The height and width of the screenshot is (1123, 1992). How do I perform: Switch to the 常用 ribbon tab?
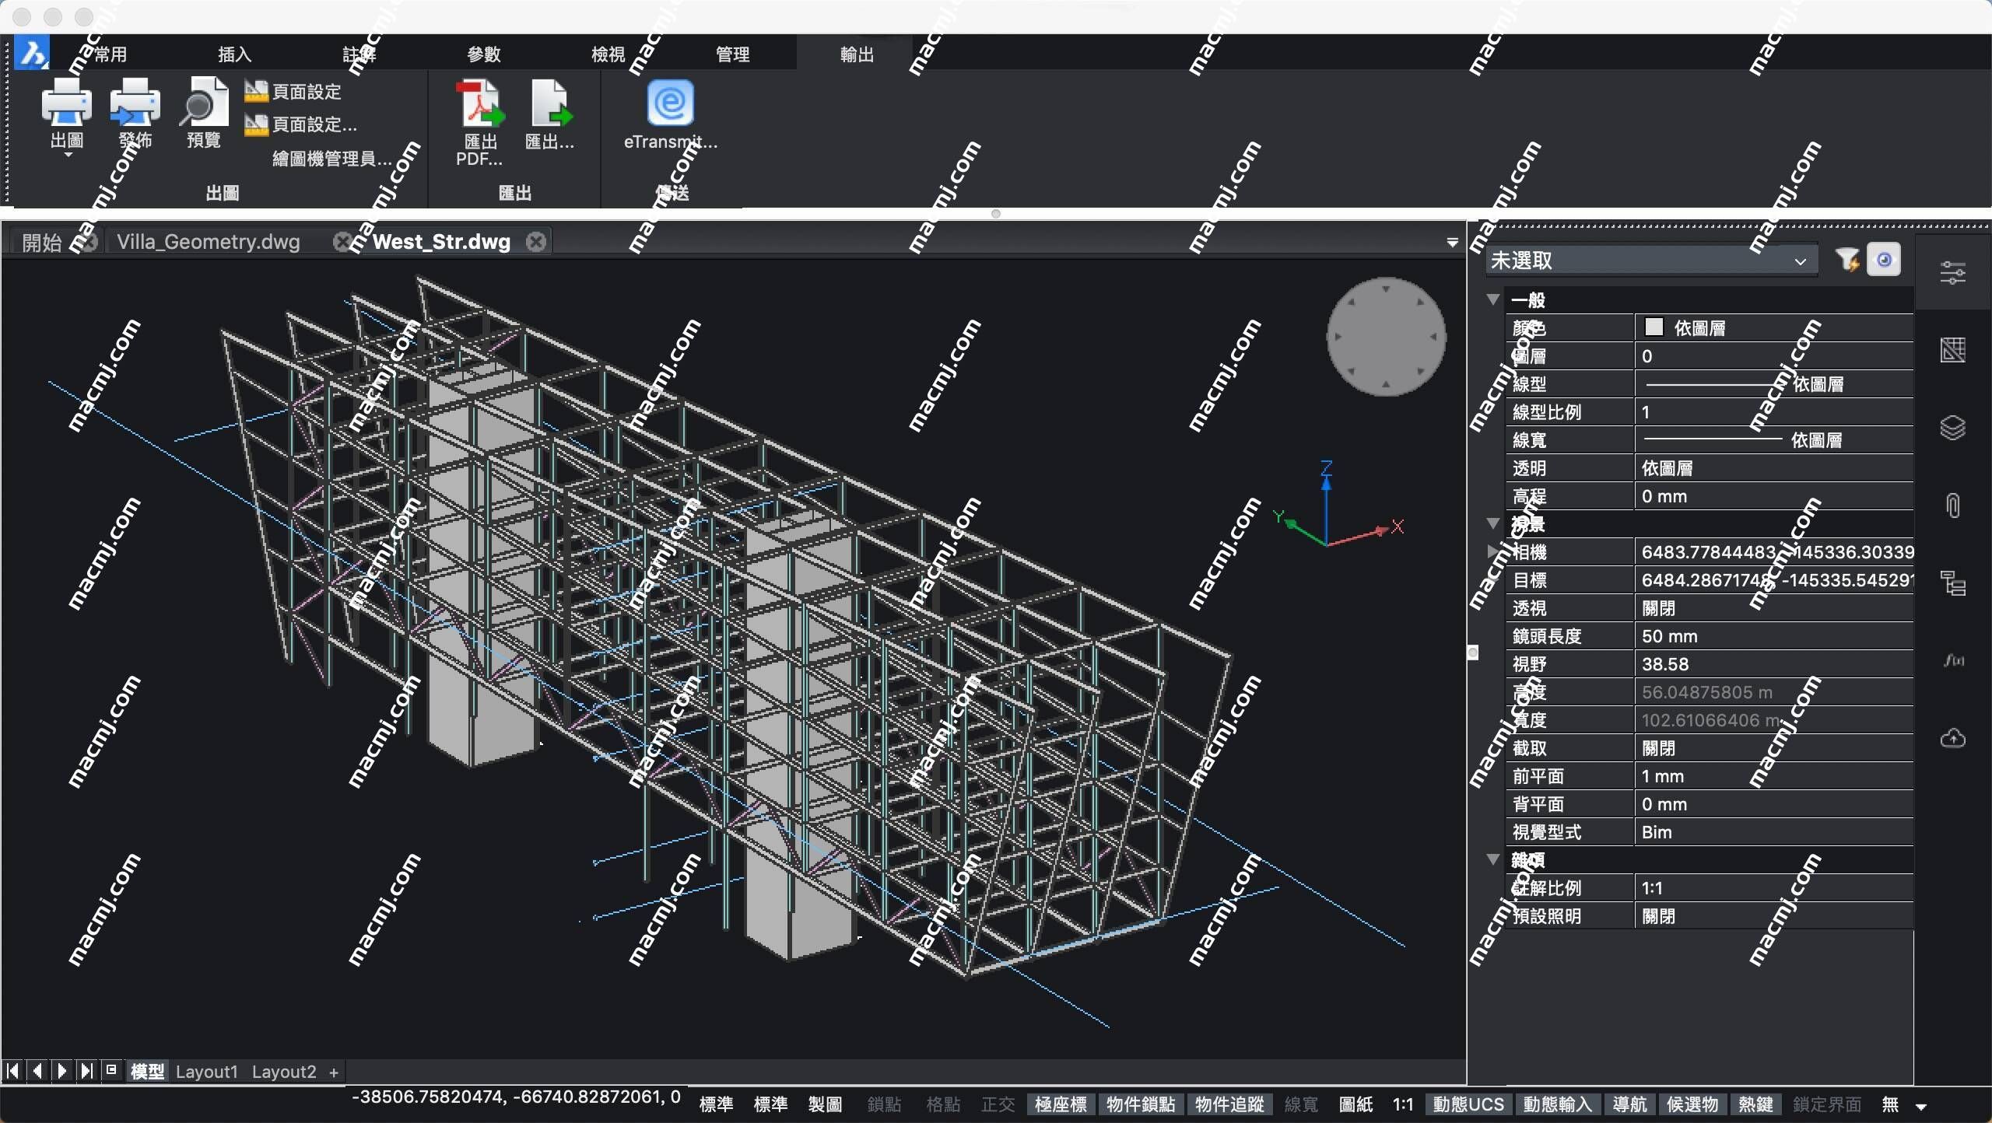(110, 54)
